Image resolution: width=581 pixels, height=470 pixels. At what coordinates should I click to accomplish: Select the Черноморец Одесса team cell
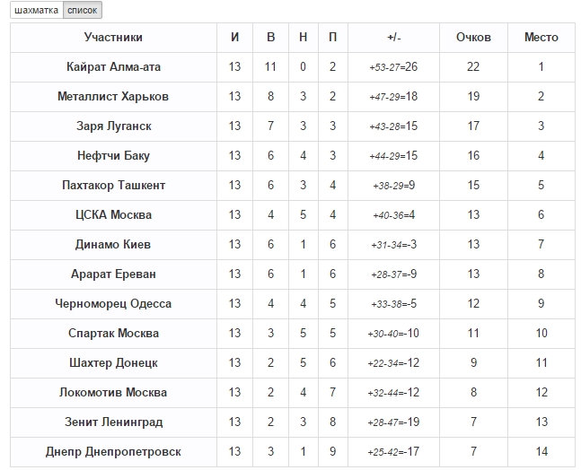pos(113,304)
